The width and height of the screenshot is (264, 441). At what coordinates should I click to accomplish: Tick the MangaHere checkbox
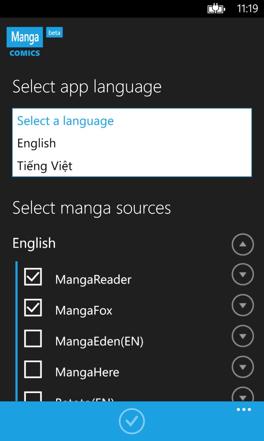click(x=33, y=369)
